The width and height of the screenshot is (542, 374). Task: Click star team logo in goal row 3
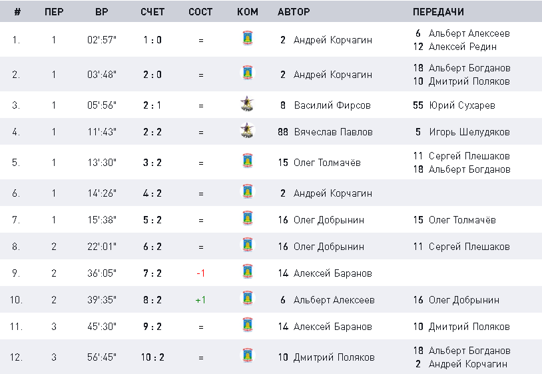247,103
